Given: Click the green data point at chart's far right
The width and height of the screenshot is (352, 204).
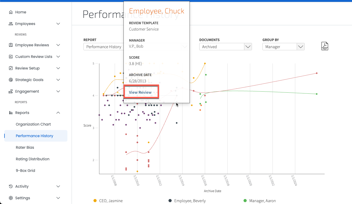Looking at the screenshot, I should (x=316, y=94).
